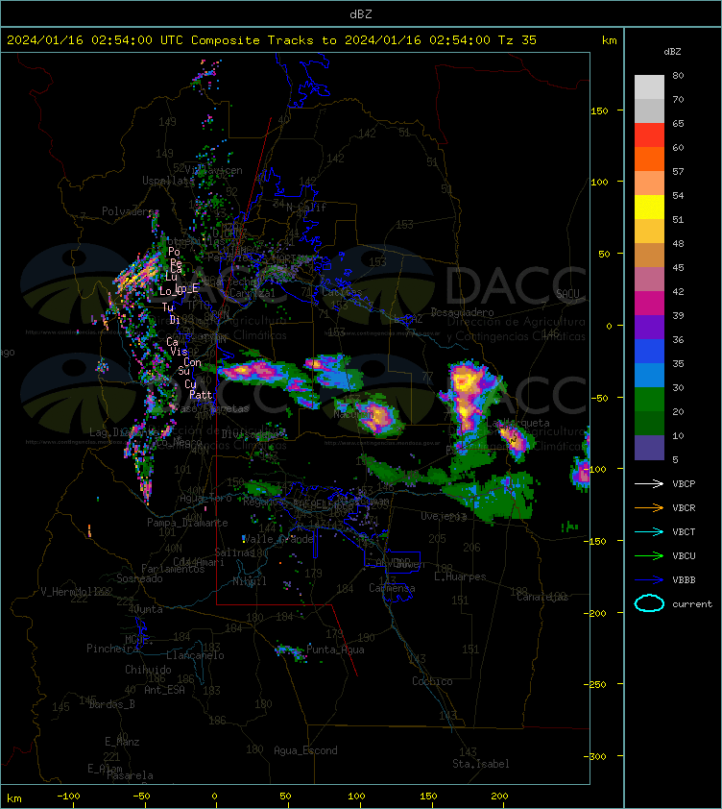Click the 'dBZ' heading above the color scale
This screenshot has height=809, width=722.
tap(672, 52)
